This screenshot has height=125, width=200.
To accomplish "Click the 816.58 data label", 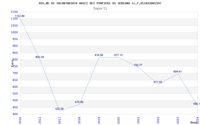I will (x=99, y=55).
